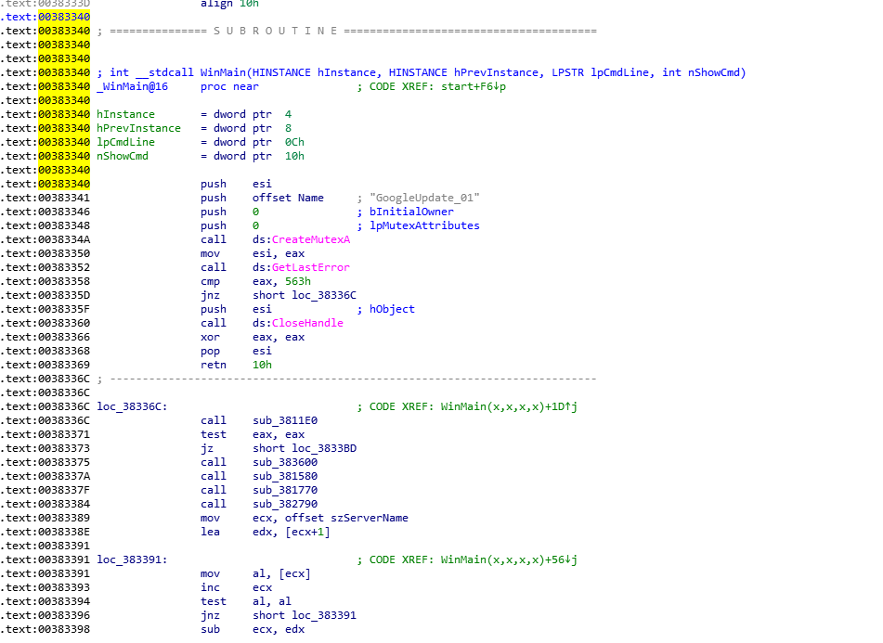Click the 563h constant in cmp

coord(283,281)
